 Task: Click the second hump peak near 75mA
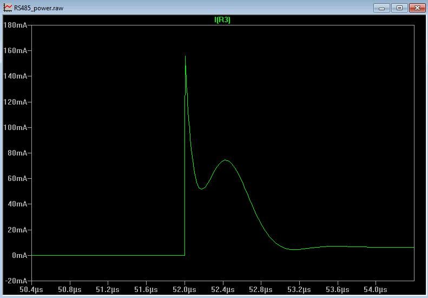tap(226, 160)
